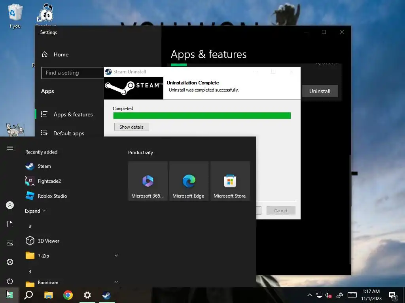The image size is (405, 303).
Task: Toggle the Start menu hamburger icon
Action: coord(10,148)
